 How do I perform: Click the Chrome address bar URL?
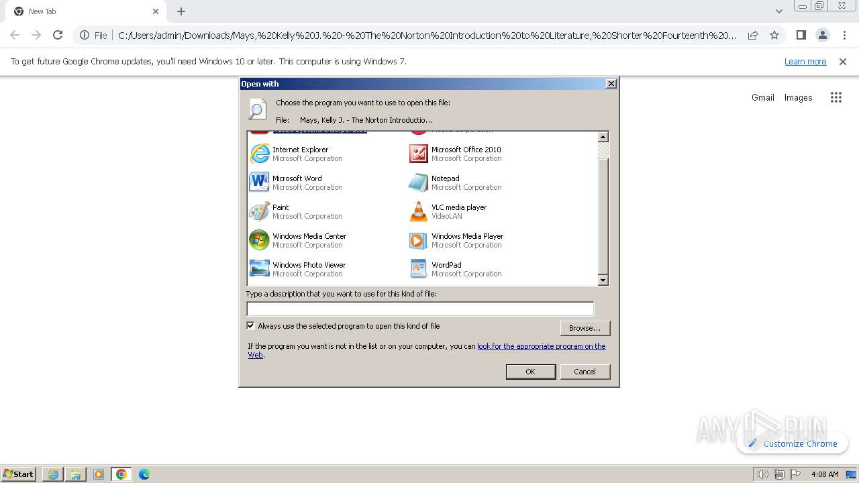coord(427,35)
